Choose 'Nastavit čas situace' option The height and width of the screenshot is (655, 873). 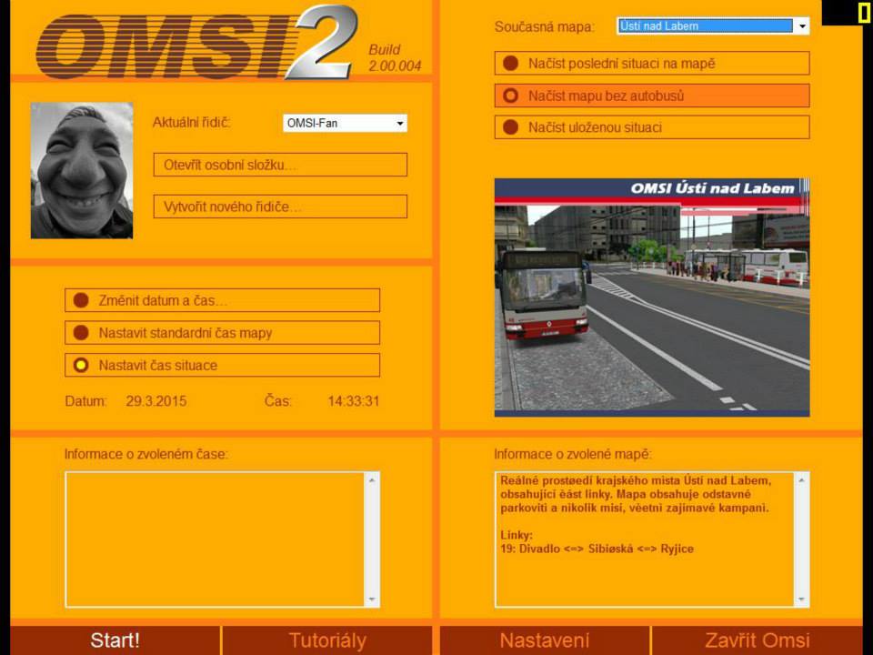tap(222, 365)
